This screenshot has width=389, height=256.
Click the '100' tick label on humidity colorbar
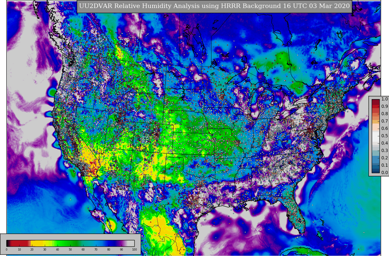tap(134, 249)
